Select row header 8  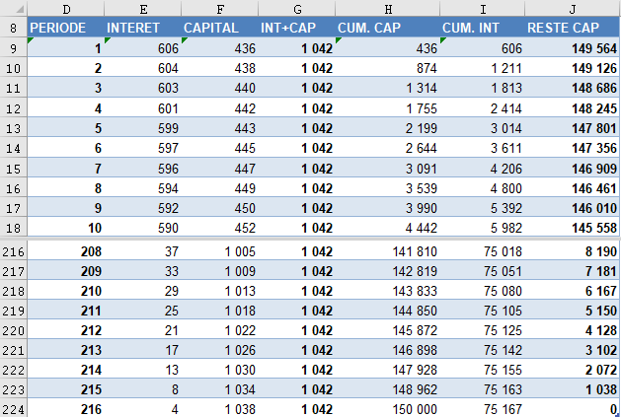14,28
